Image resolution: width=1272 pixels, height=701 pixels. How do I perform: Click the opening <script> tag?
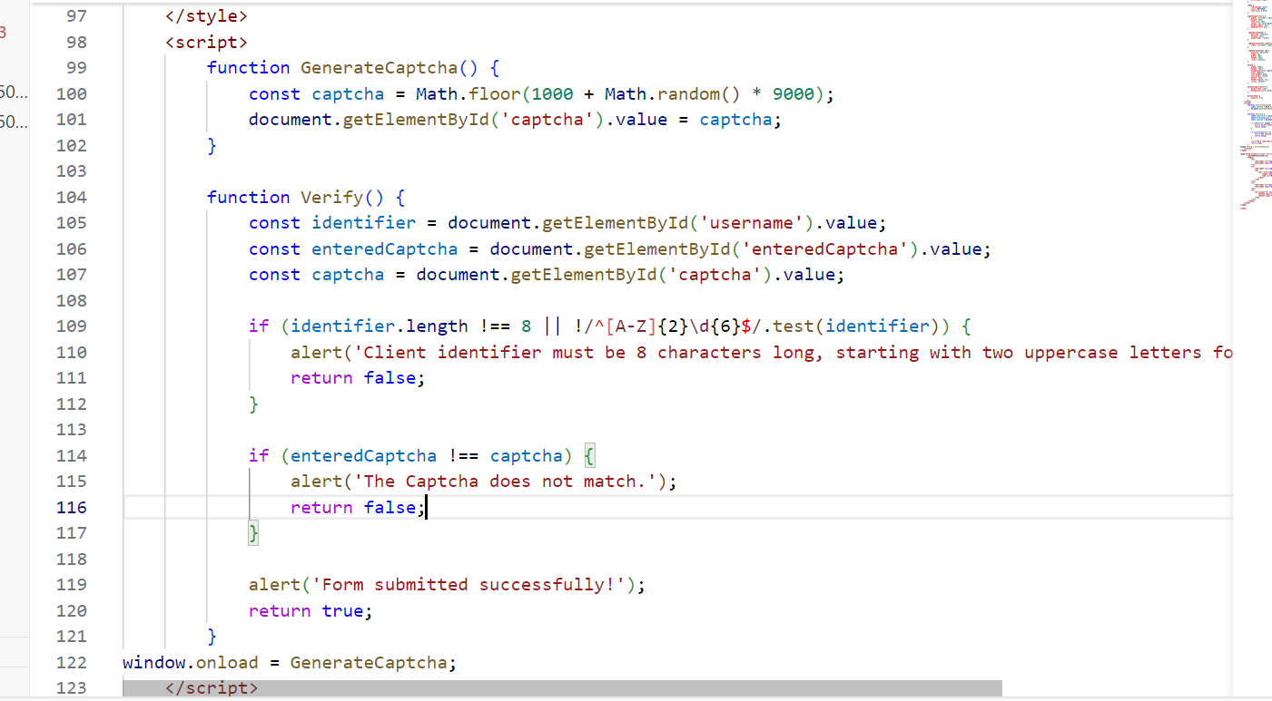pos(206,42)
